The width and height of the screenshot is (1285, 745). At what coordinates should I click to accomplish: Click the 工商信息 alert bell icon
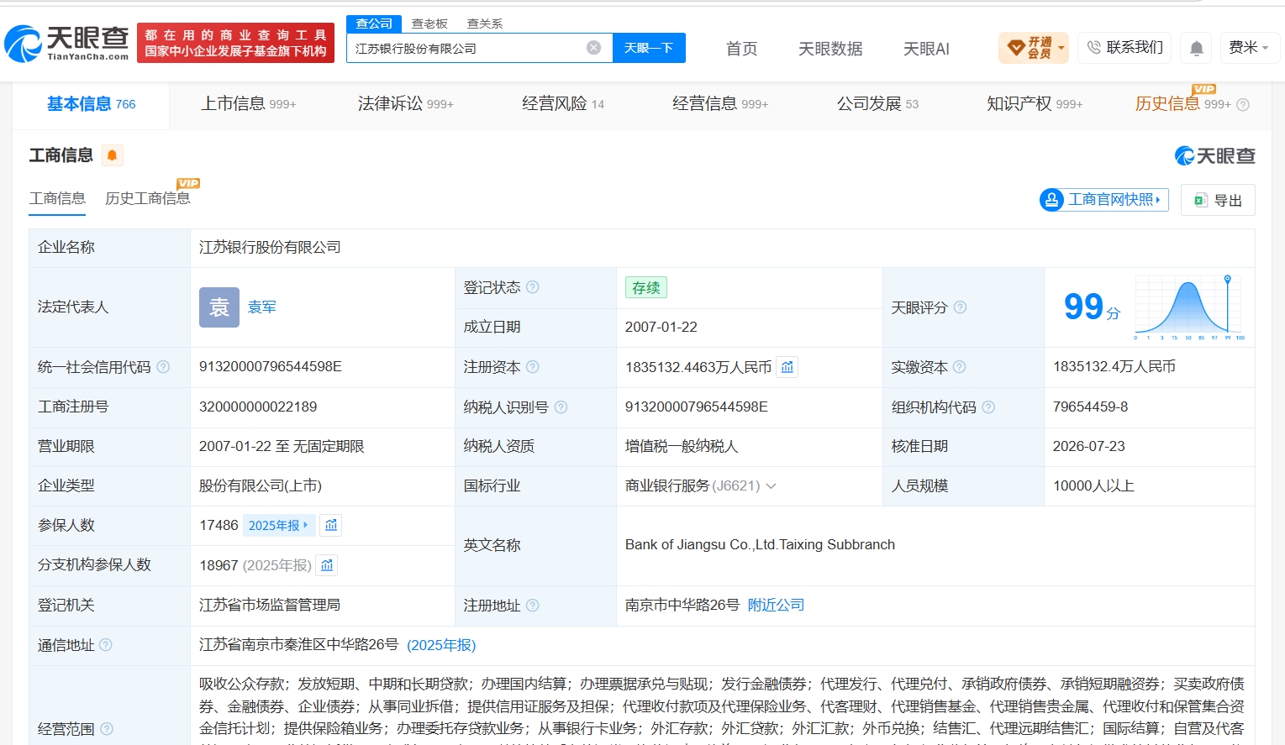(x=112, y=155)
